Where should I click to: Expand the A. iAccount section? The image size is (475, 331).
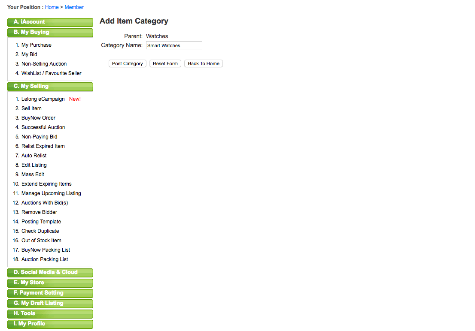point(50,22)
